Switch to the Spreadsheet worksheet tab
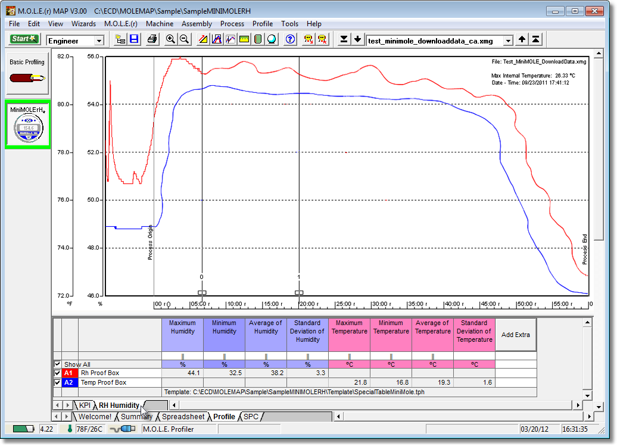The image size is (617, 446). tap(183, 416)
